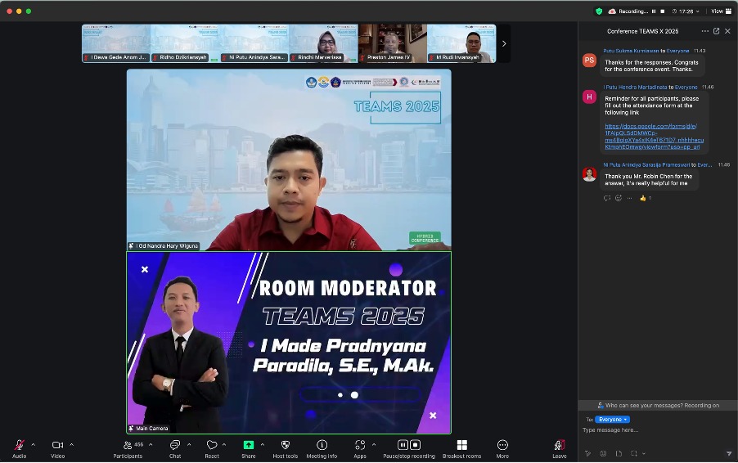Image resolution: width=738 pixels, height=463 pixels.
Task: Open the View menu at top right
Action: point(718,11)
